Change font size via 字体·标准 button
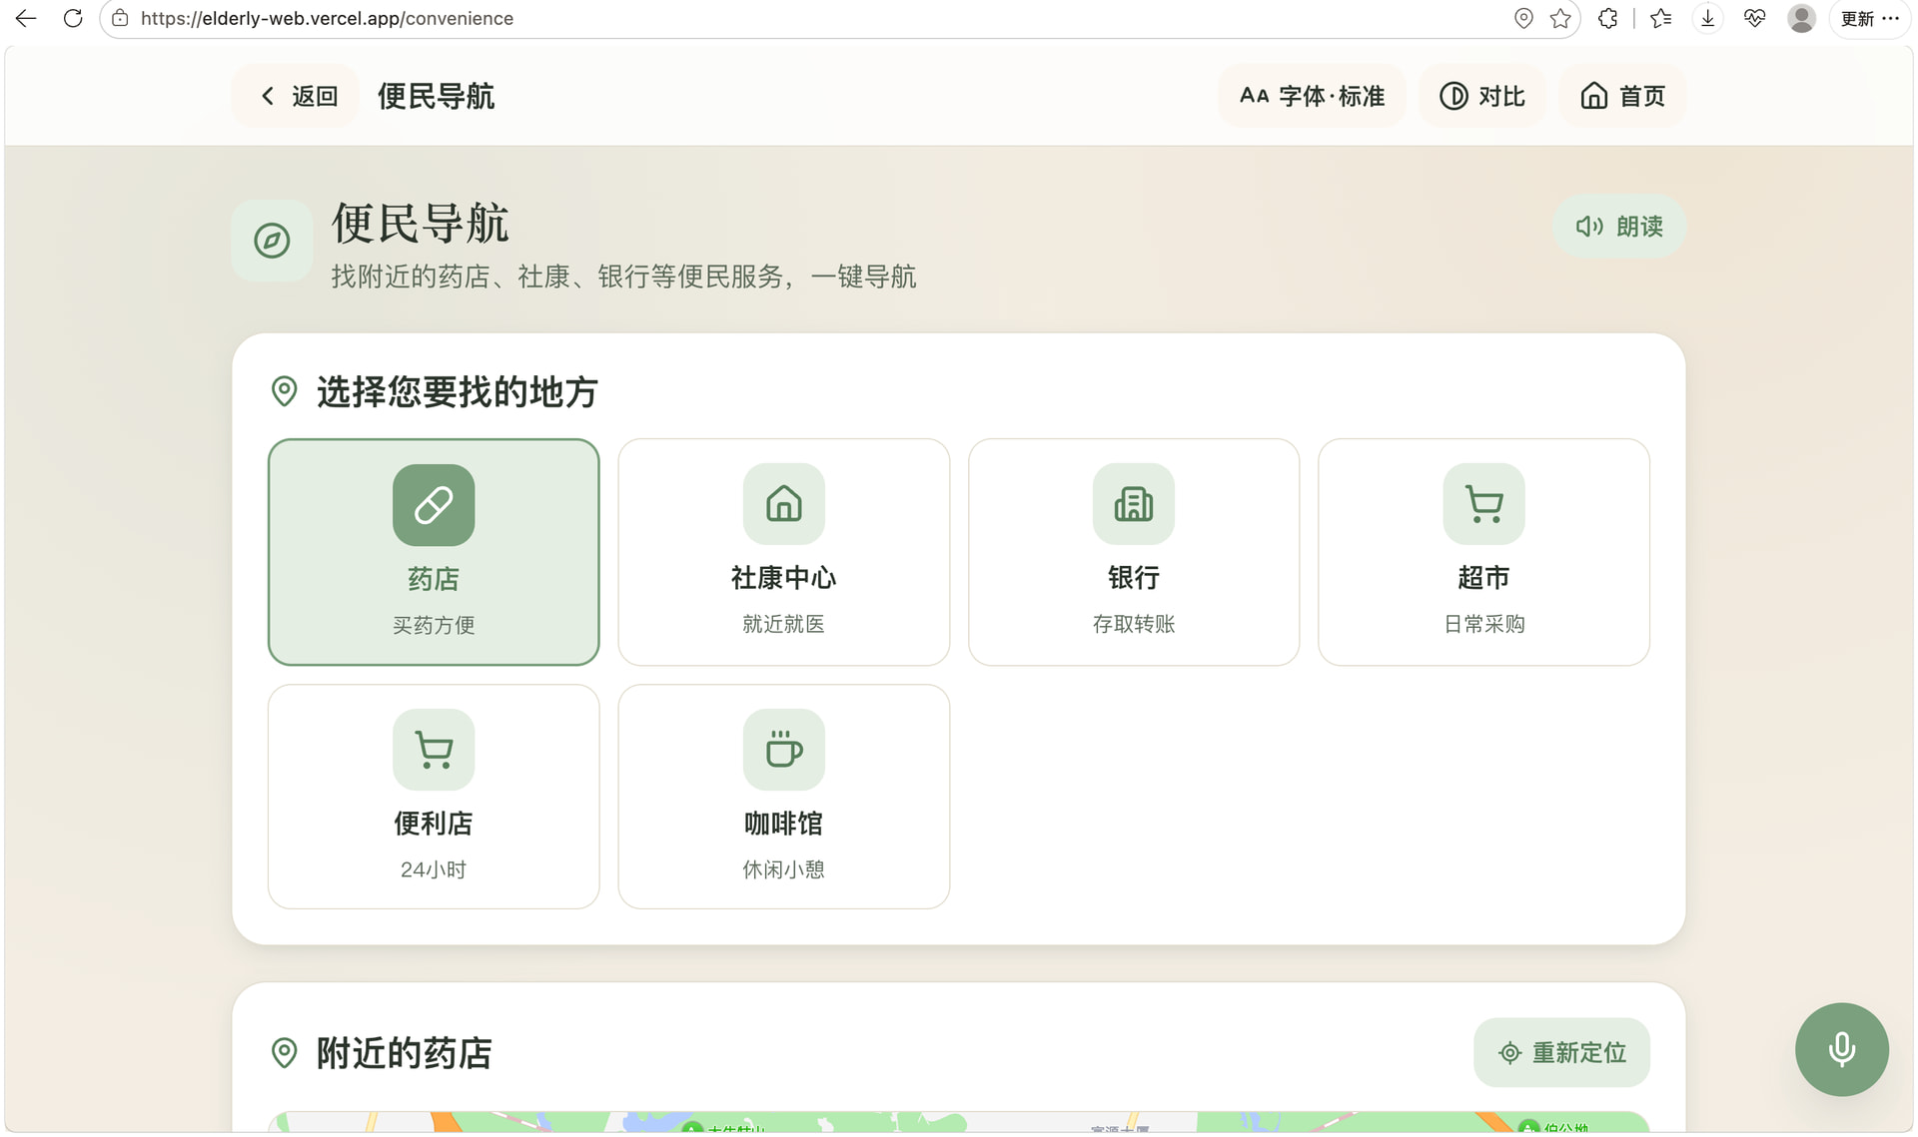The height and width of the screenshot is (1137, 1918). (1312, 96)
